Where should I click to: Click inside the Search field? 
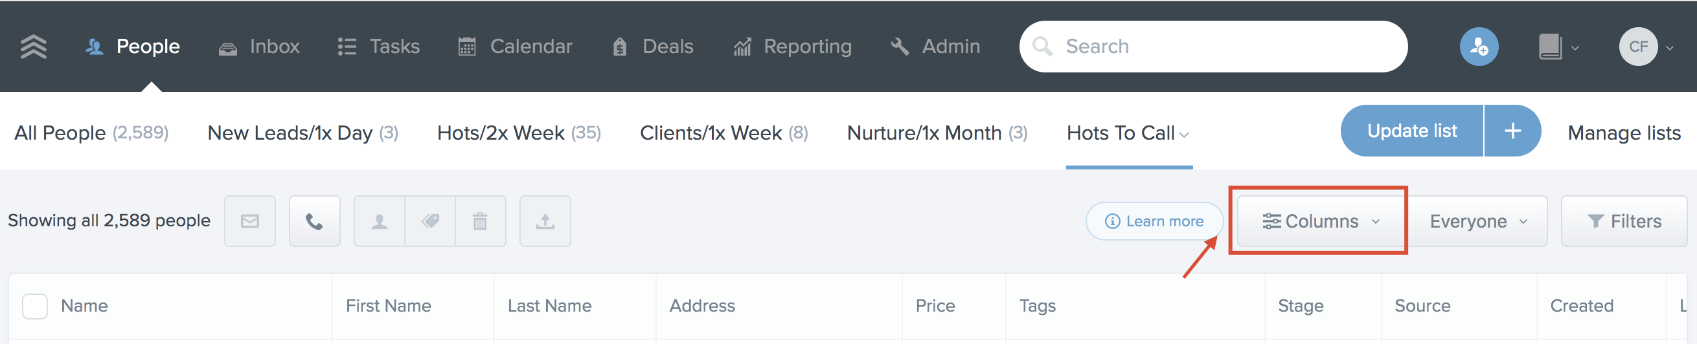1213,47
